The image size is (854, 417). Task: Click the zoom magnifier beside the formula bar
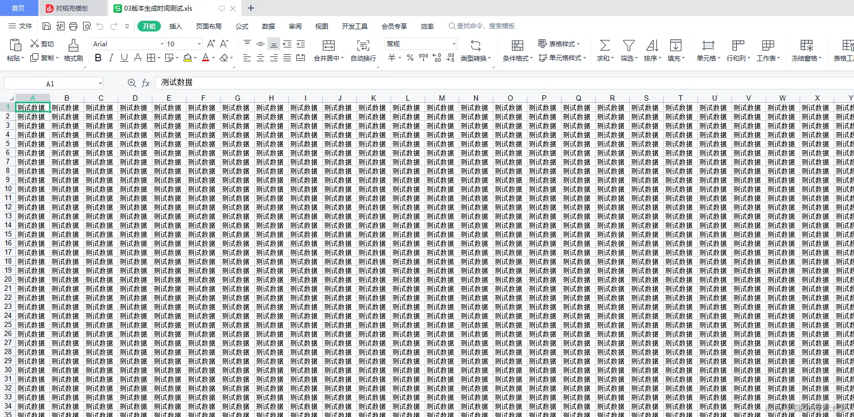coord(132,83)
